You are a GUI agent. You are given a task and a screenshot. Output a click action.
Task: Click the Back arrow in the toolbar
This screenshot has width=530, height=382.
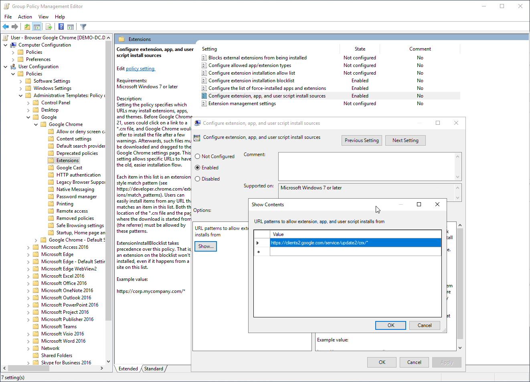pyautogui.click(x=6, y=27)
